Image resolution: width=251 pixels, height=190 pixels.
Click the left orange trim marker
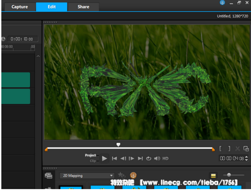(46, 150)
